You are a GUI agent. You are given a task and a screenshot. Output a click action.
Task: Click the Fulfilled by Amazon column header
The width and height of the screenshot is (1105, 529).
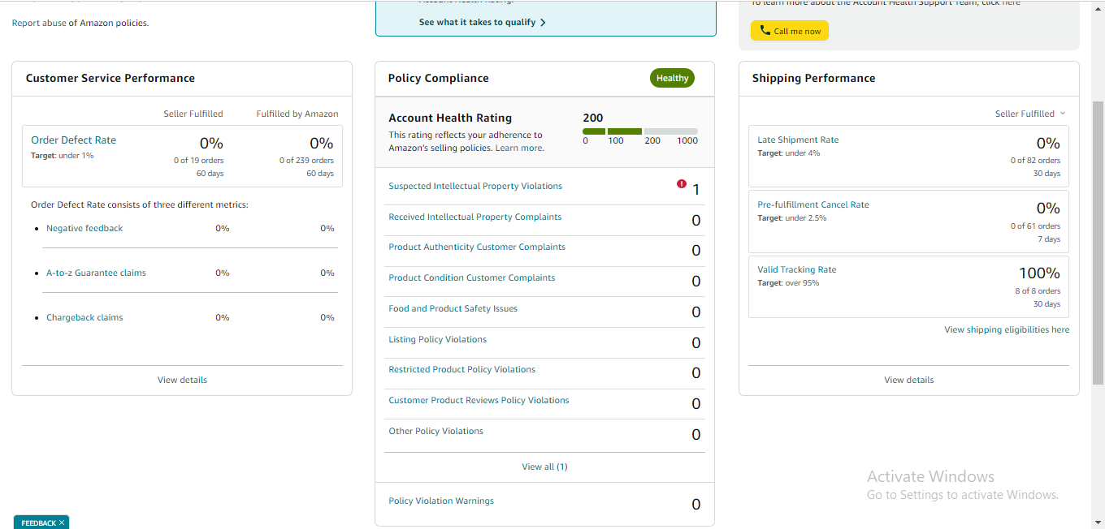[x=297, y=114]
